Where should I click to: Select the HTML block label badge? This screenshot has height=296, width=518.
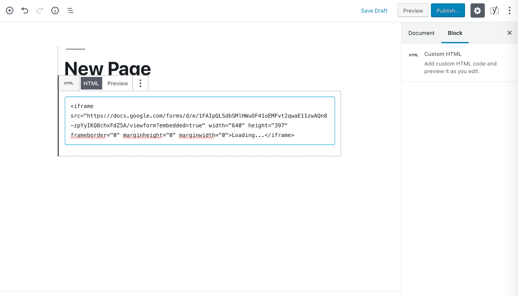pos(68,83)
